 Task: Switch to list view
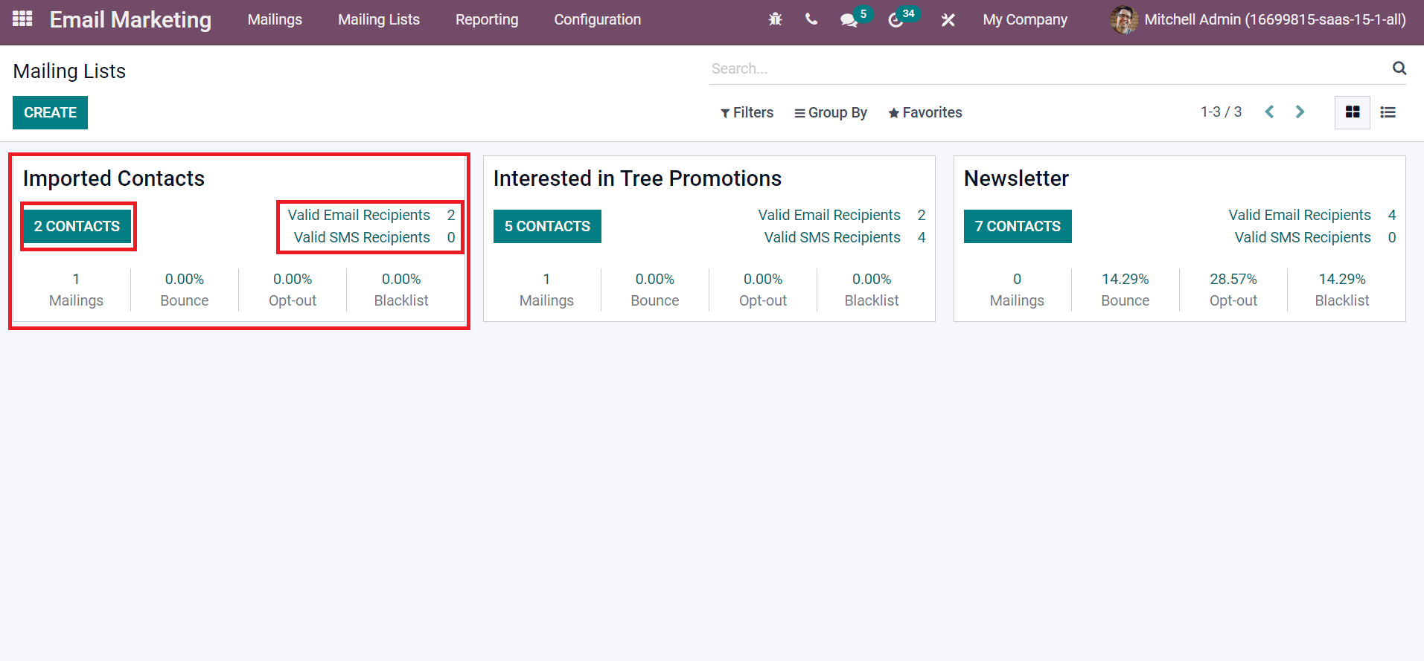[1388, 112]
